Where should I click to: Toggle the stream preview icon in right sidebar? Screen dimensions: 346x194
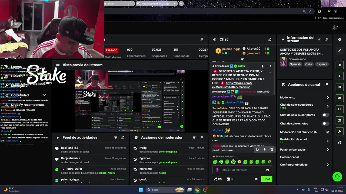340,65
